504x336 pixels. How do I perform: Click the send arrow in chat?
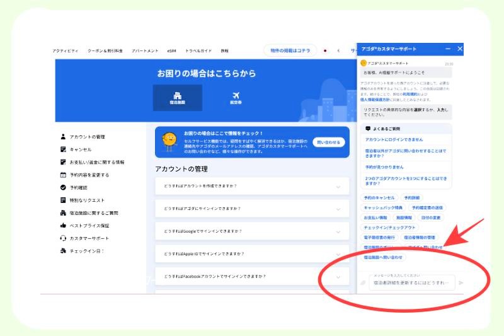point(461,282)
